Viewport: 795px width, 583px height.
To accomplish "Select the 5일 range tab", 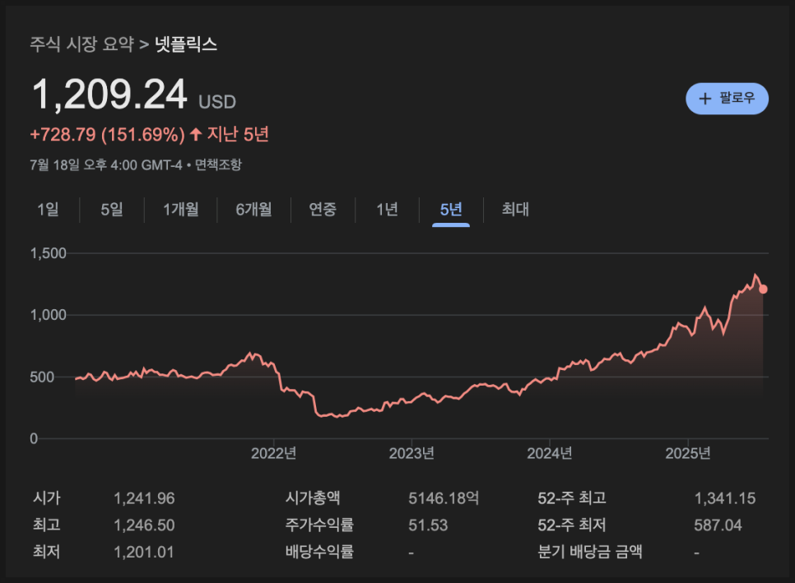I will tap(112, 209).
